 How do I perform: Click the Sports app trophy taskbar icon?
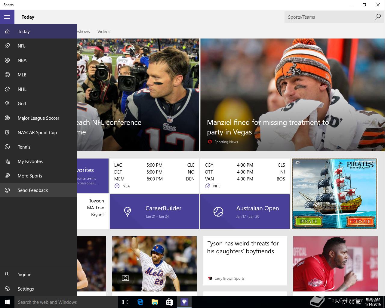click(x=184, y=302)
